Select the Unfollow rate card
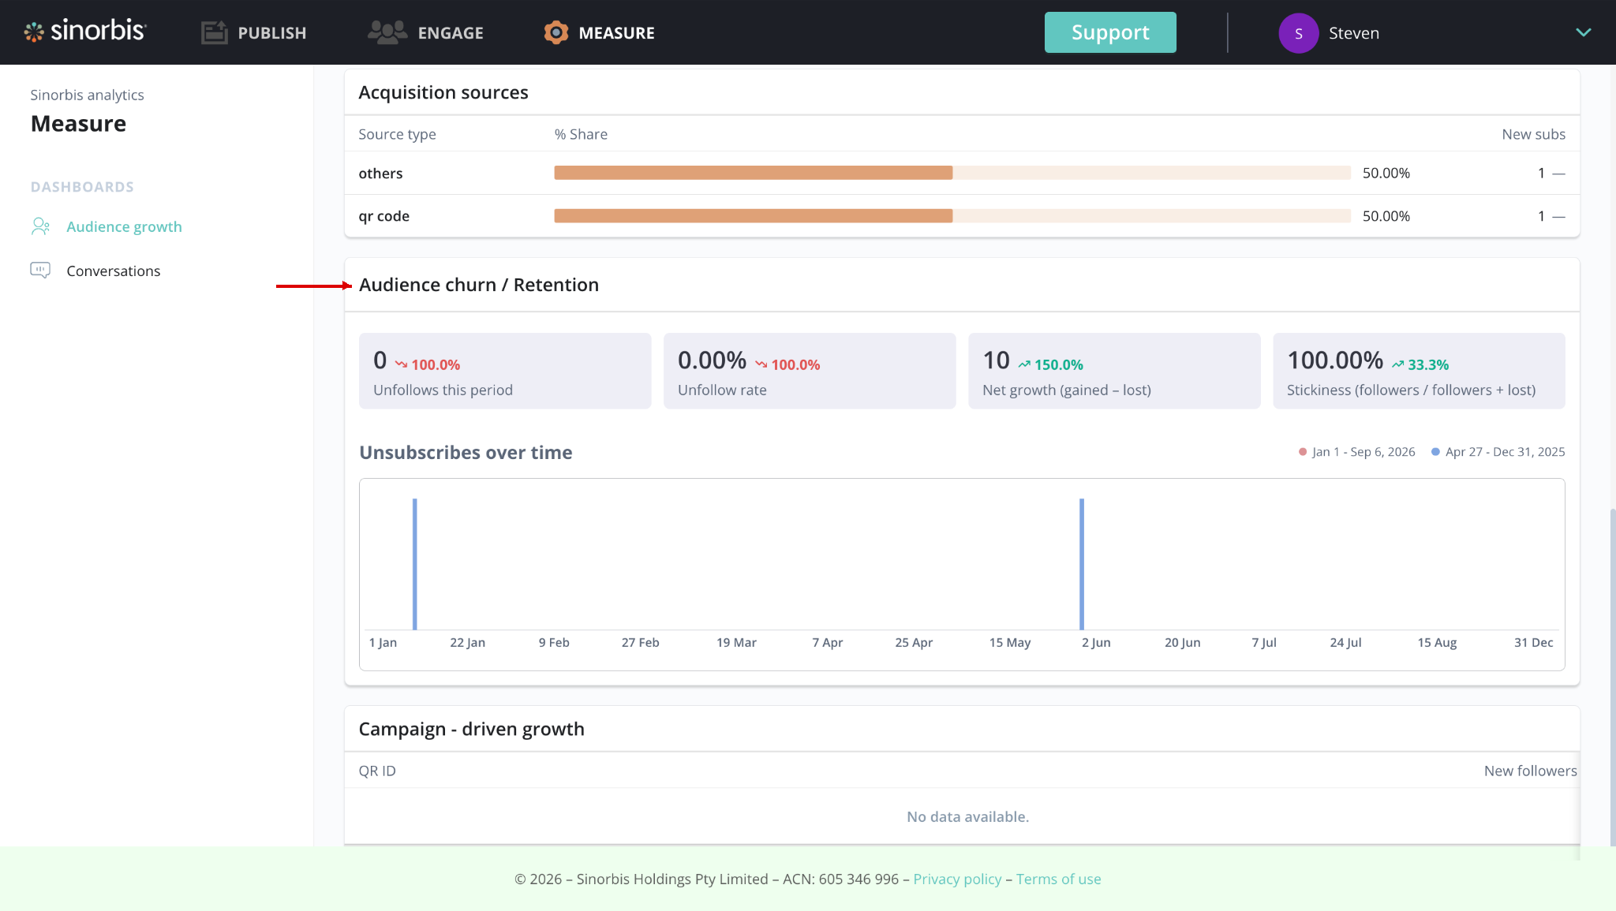 [810, 371]
